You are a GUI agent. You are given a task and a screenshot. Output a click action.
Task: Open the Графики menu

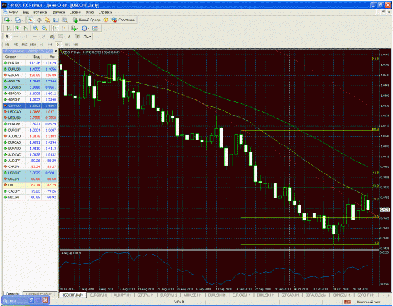(x=58, y=12)
